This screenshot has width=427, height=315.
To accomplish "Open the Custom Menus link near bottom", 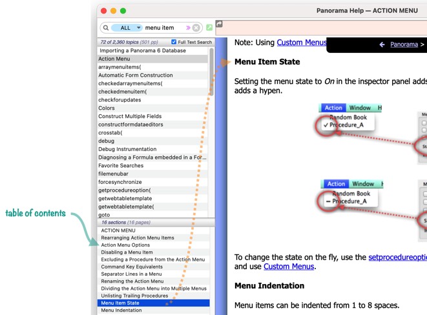I will tap(289, 267).
